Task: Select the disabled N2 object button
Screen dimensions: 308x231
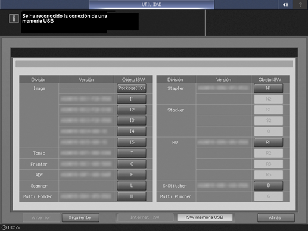Action: coord(269,99)
